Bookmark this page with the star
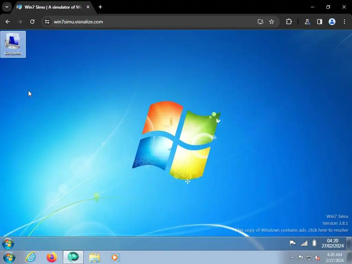Screen dimensions: 352x264 coord(272,22)
